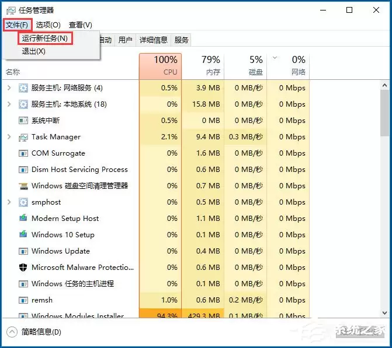This screenshot has height=348, width=392.
Task: Sort by the CPU column header
Action: click(160, 66)
